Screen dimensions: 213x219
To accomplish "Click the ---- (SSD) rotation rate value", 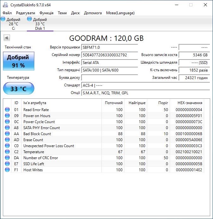I will click(194, 62).
